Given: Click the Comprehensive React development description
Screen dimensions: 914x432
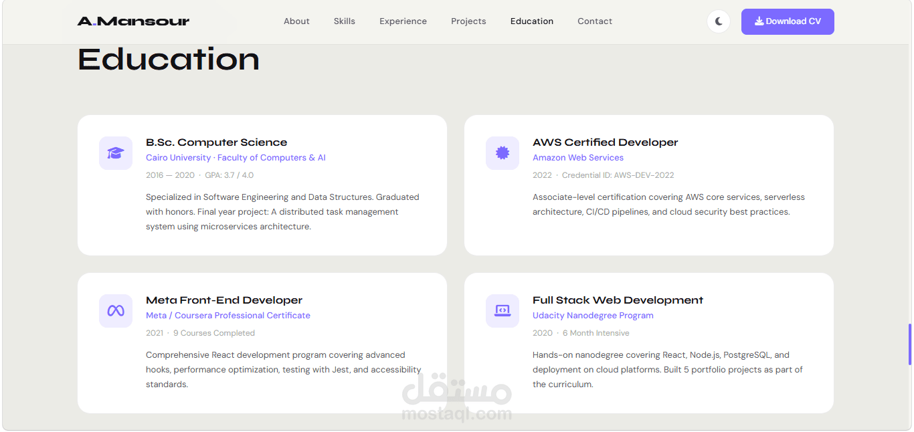Looking at the screenshot, I should point(284,370).
